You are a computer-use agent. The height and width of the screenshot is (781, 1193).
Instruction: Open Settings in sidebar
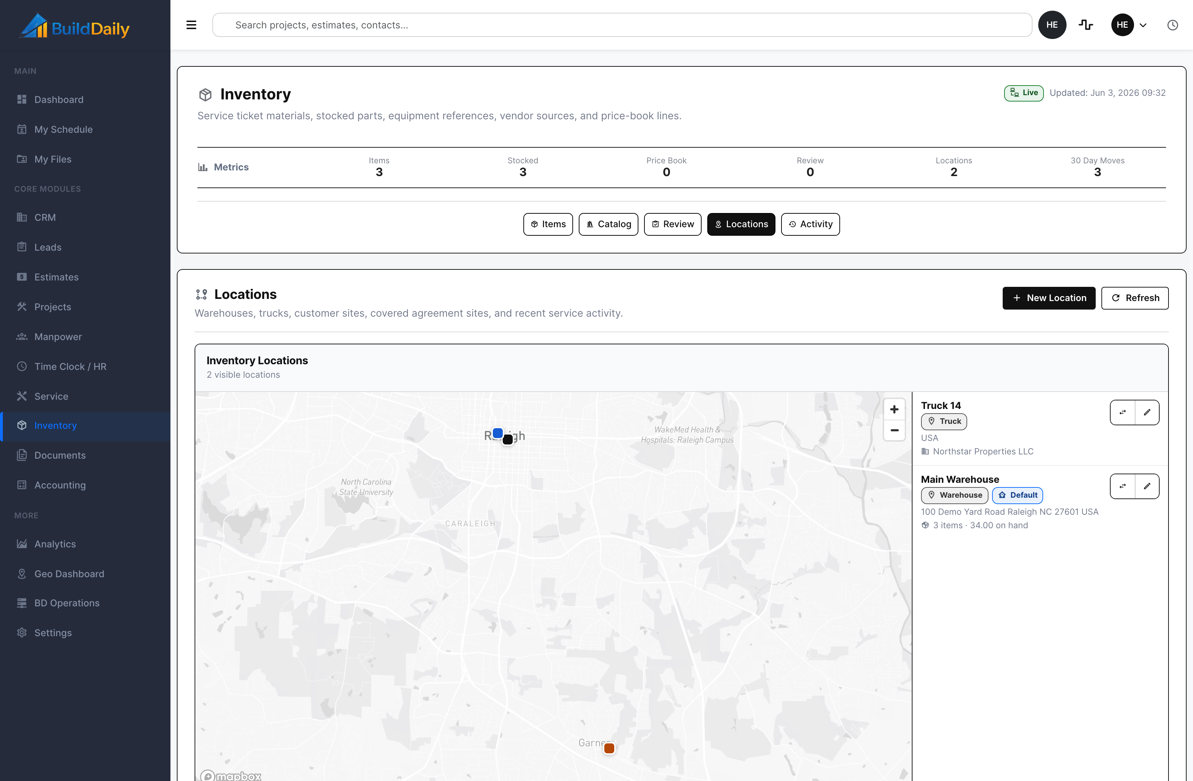point(85,633)
